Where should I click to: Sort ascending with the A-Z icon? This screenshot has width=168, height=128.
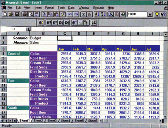pyautogui.click(x=97, y=14)
